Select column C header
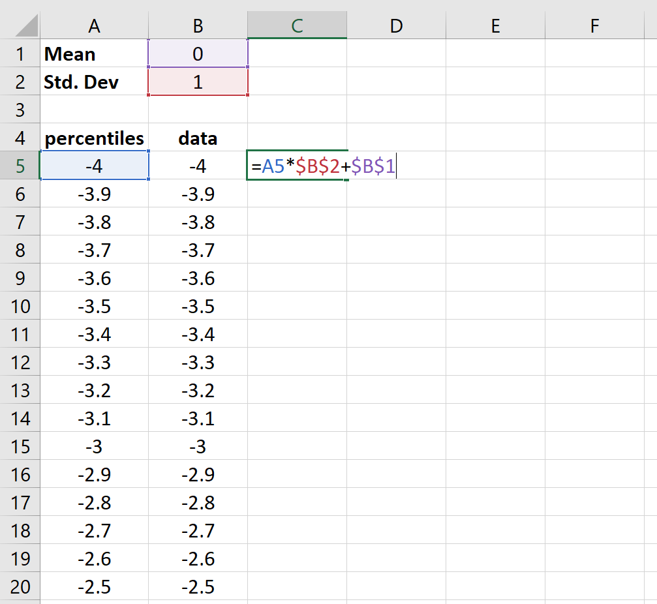The image size is (657, 604). (x=297, y=26)
